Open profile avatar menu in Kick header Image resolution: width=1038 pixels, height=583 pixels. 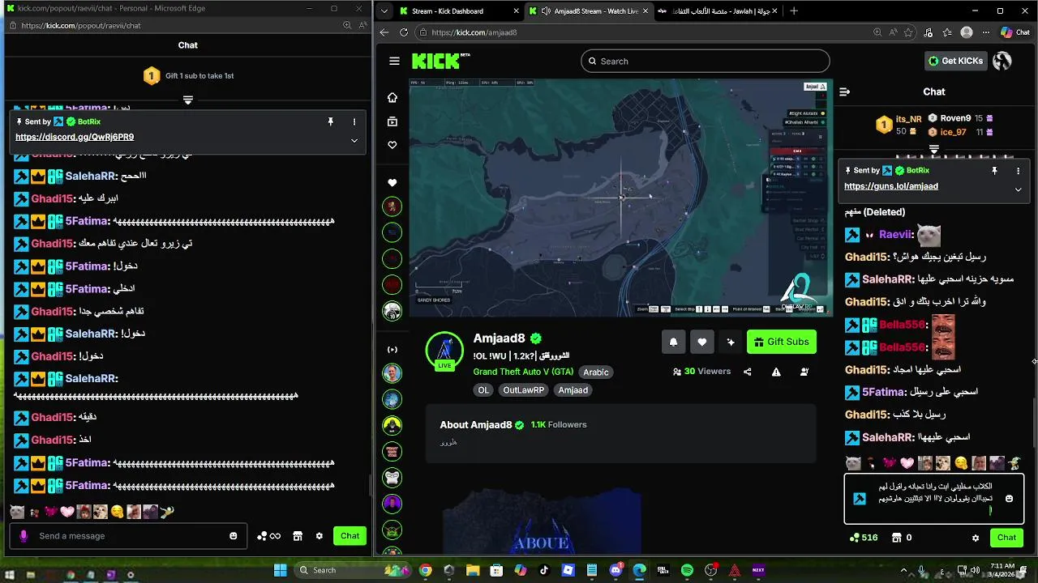click(1002, 61)
